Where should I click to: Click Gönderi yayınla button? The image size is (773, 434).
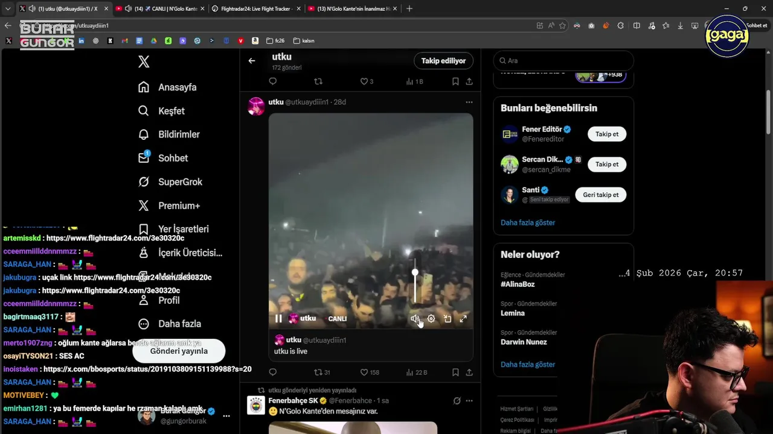pos(179,351)
